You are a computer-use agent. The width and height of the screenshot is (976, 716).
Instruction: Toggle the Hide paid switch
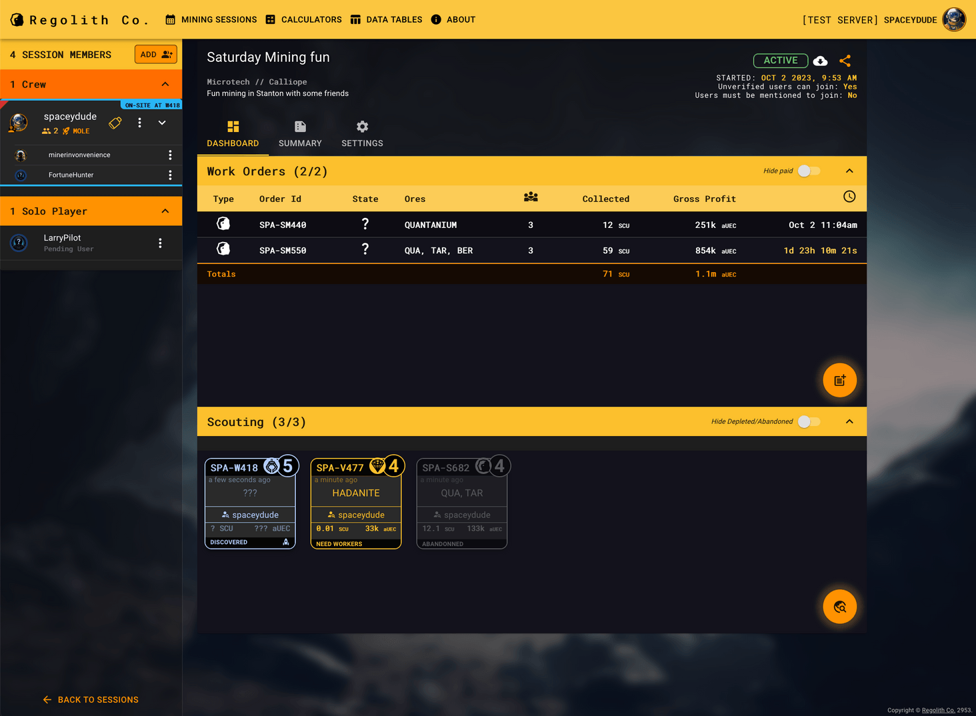pyautogui.click(x=809, y=171)
